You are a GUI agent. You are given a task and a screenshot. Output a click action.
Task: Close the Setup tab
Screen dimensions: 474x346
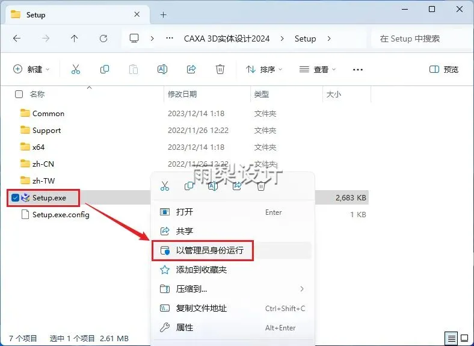(137, 14)
